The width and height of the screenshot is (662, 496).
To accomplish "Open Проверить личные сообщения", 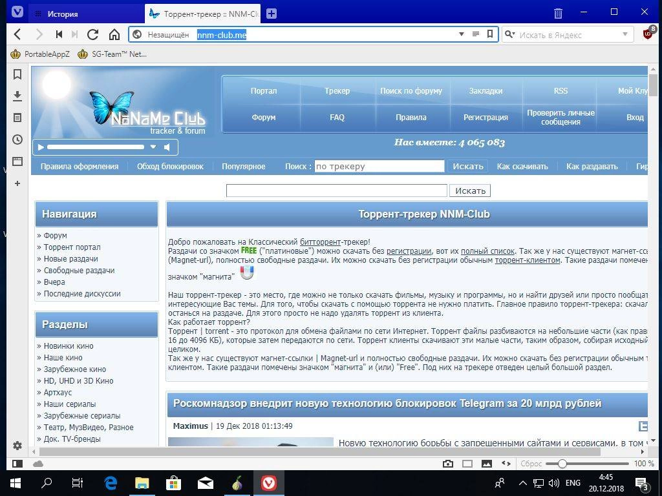I will point(561,118).
